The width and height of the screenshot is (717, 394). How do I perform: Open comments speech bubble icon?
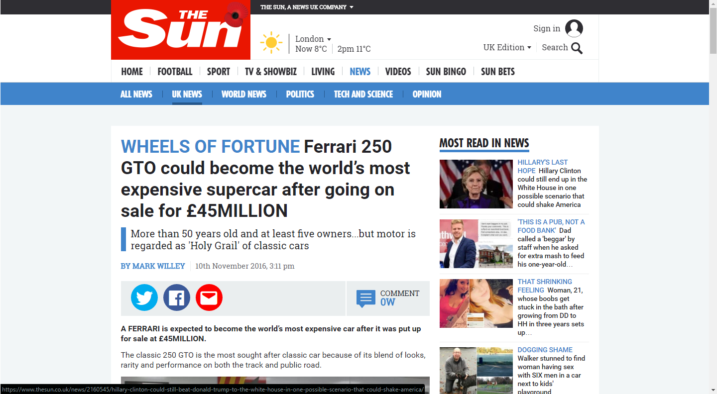pyautogui.click(x=365, y=298)
